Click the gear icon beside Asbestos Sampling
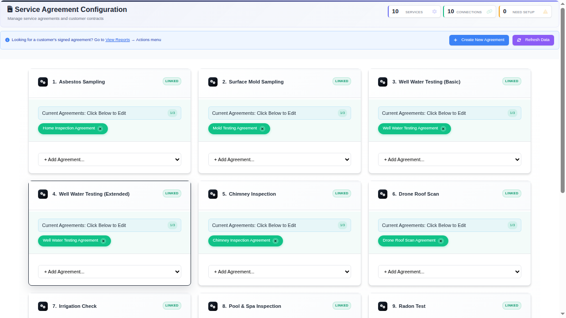 pyautogui.click(x=43, y=82)
